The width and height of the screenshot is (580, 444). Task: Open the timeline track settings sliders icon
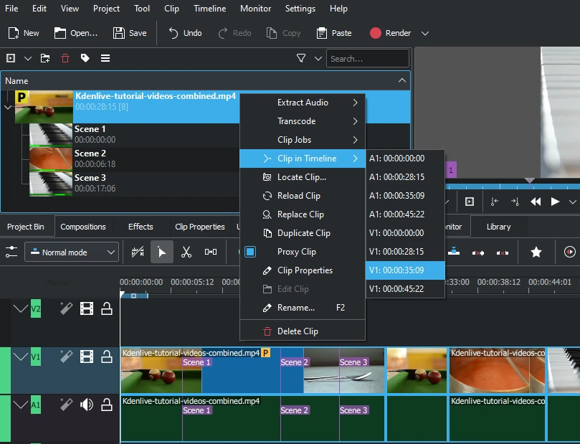11,252
